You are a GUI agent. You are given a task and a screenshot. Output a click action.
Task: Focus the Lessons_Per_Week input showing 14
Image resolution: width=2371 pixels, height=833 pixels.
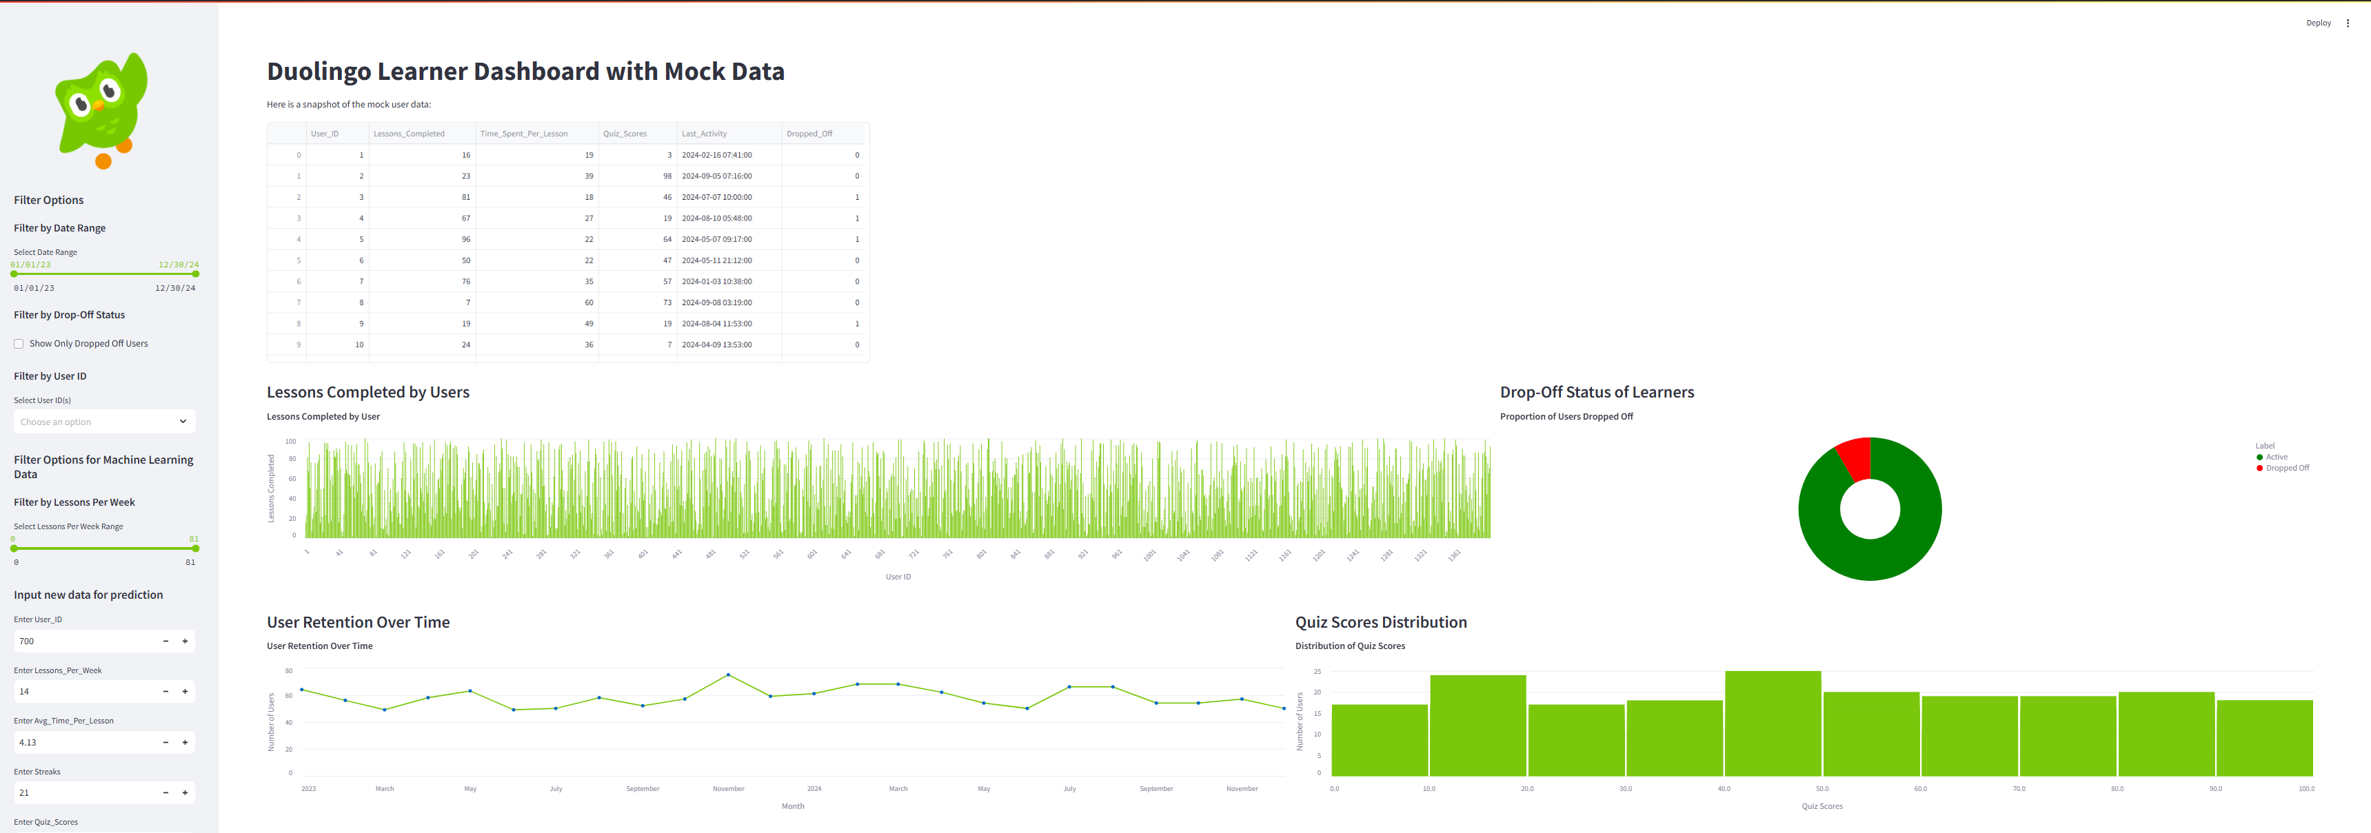click(85, 691)
